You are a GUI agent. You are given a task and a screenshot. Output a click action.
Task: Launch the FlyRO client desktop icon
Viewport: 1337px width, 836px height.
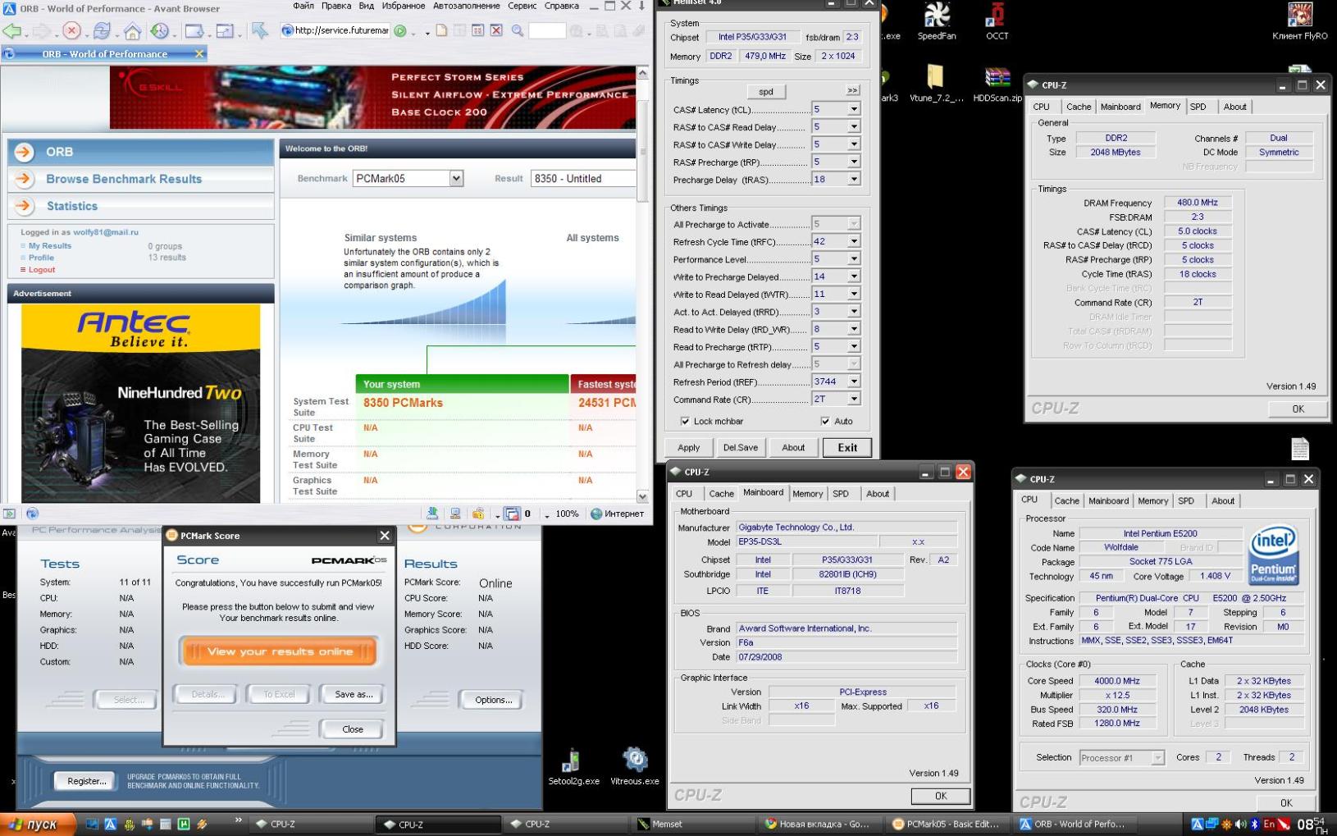[x=1299, y=21]
